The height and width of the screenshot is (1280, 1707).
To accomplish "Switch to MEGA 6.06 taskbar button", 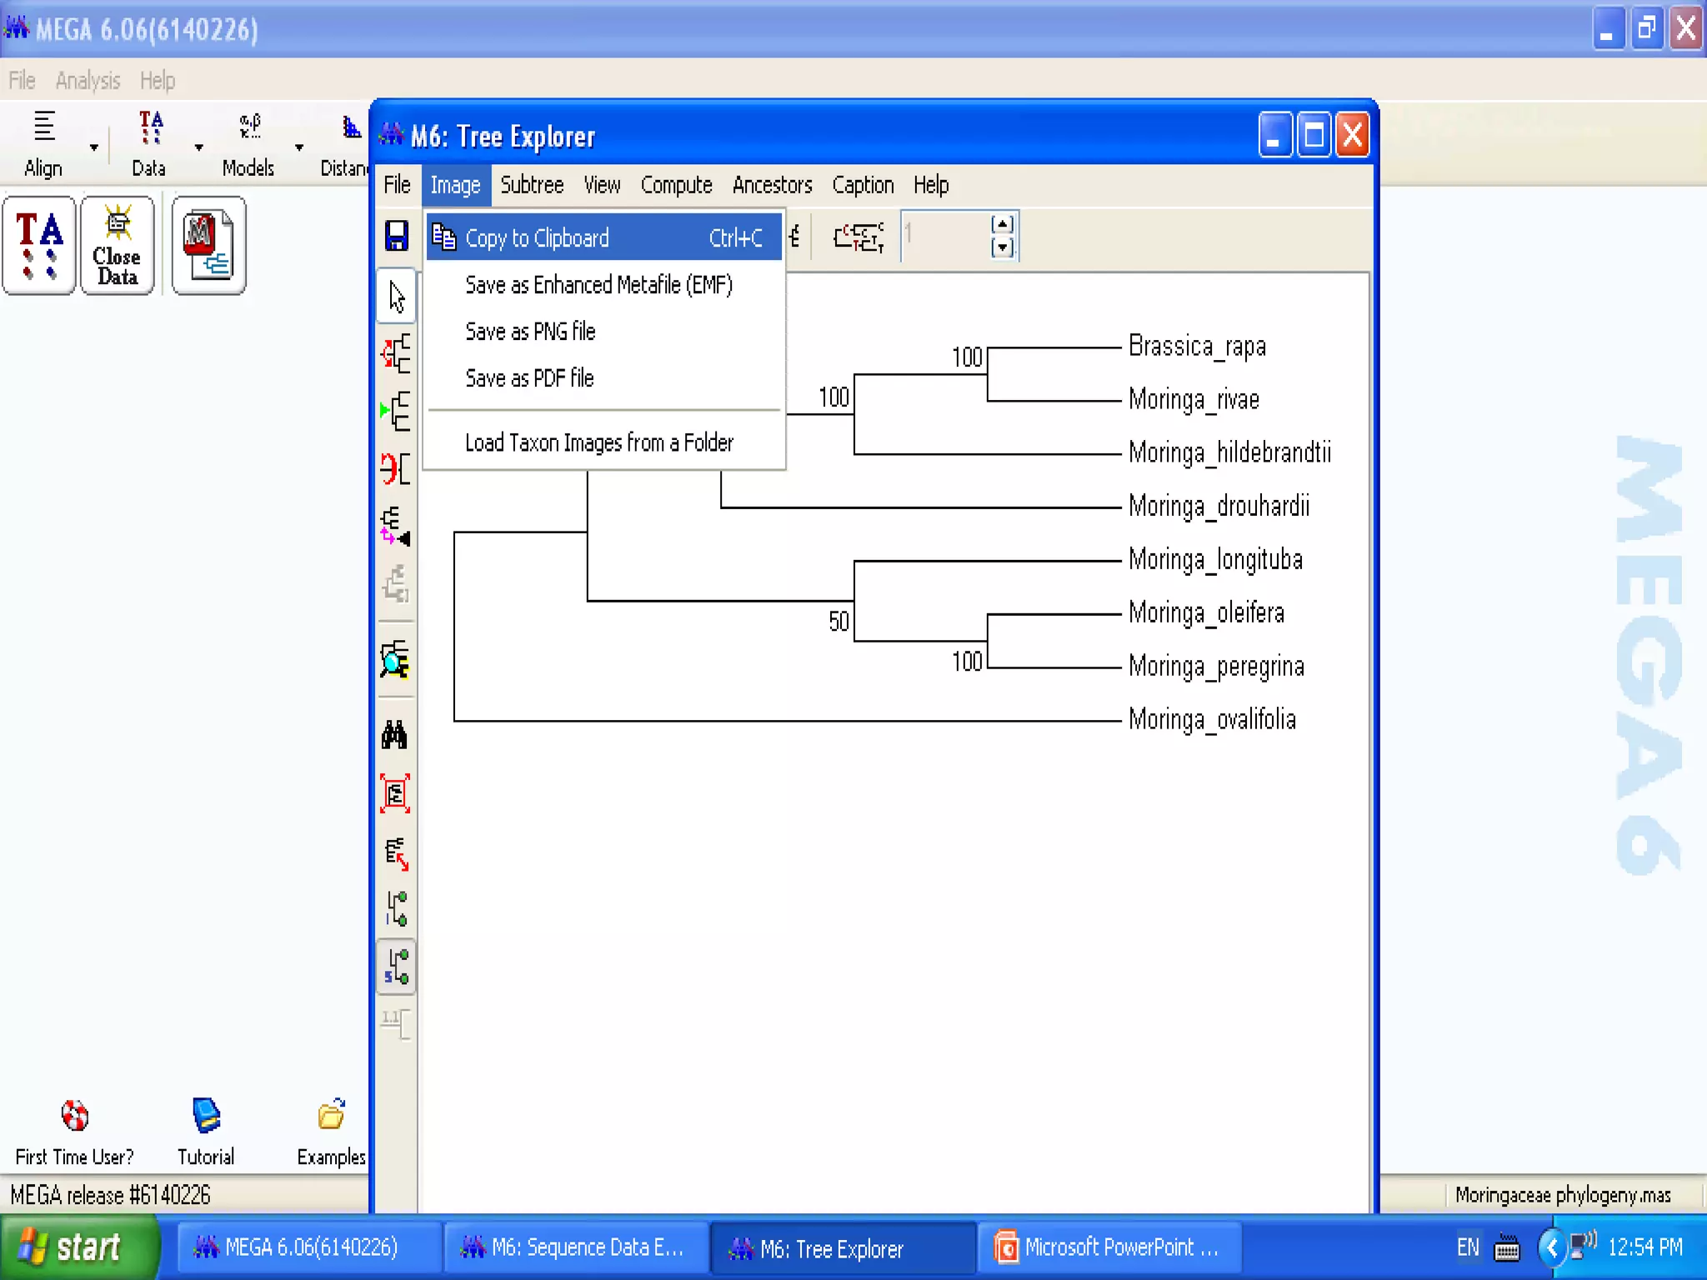I will [x=308, y=1247].
